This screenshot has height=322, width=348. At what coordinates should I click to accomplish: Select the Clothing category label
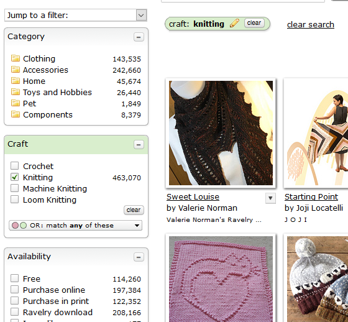click(x=39, y=58)
